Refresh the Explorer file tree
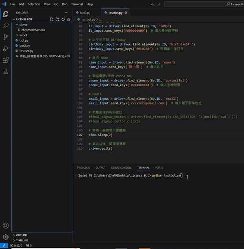Screen dimensions: 244x249 click(63, 19)
